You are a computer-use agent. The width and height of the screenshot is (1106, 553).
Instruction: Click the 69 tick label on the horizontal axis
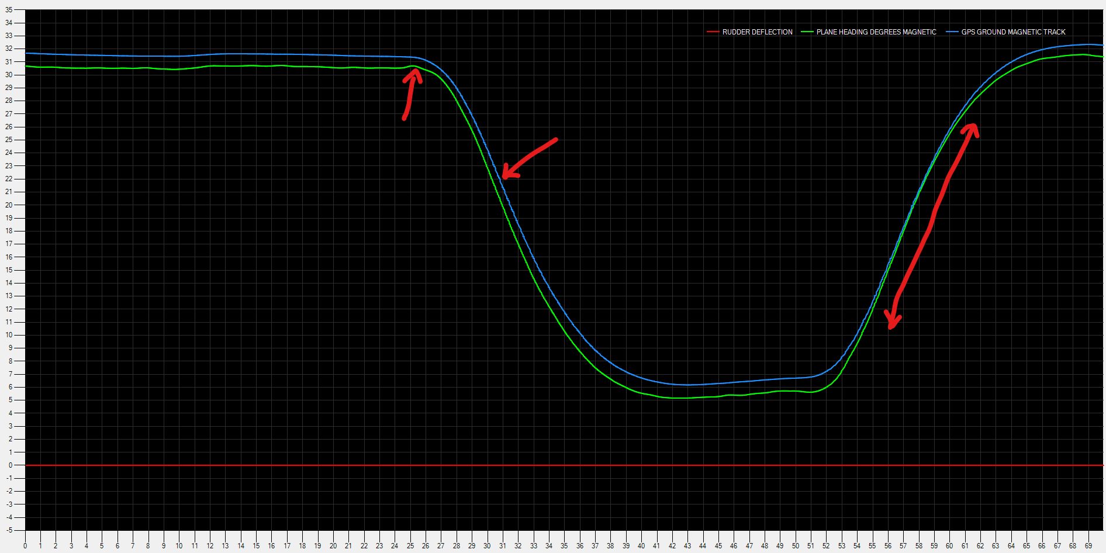(1088, 546)
